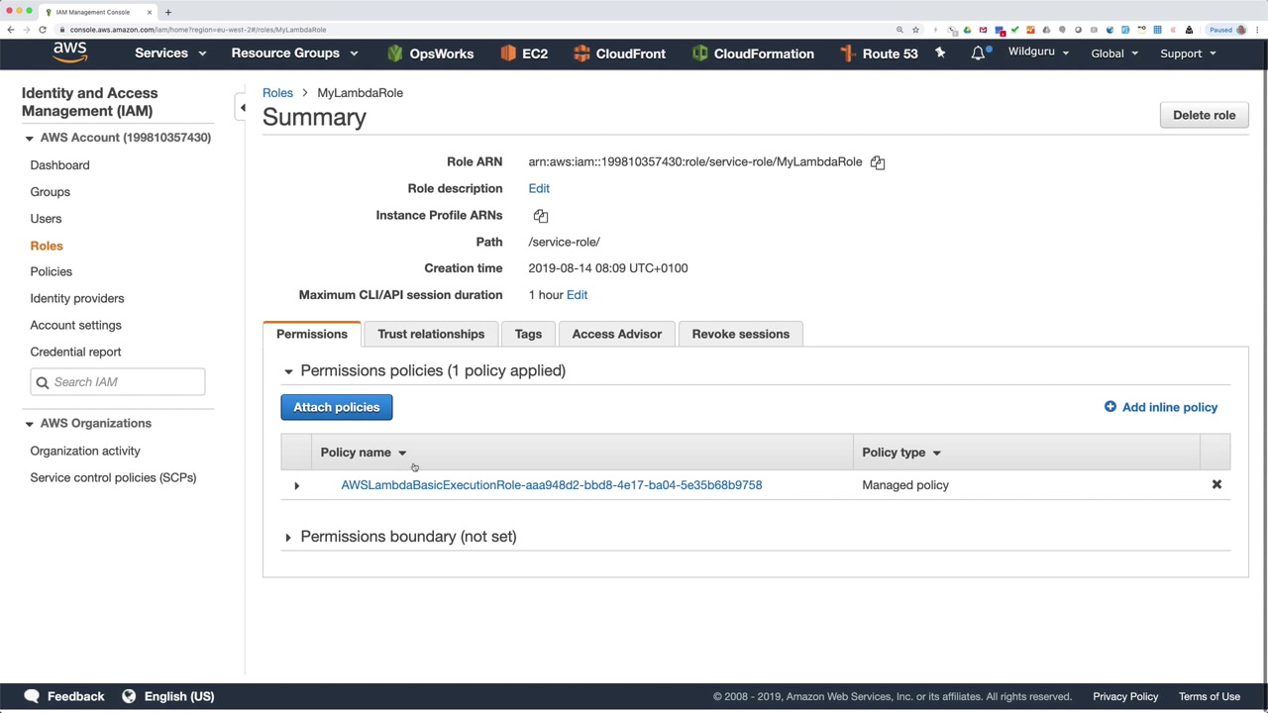Collapse the AWS Organizations section
The width and height of the screenshot is (1268, 713).
coord(29,424)
